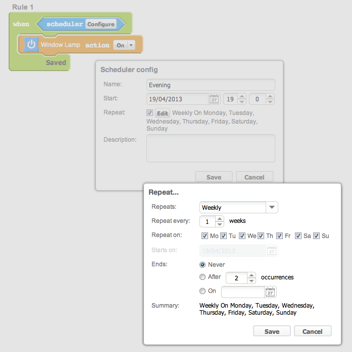352x352 pixels.
Task: Save the Repeat dialog settings
Action: point(272,331)
